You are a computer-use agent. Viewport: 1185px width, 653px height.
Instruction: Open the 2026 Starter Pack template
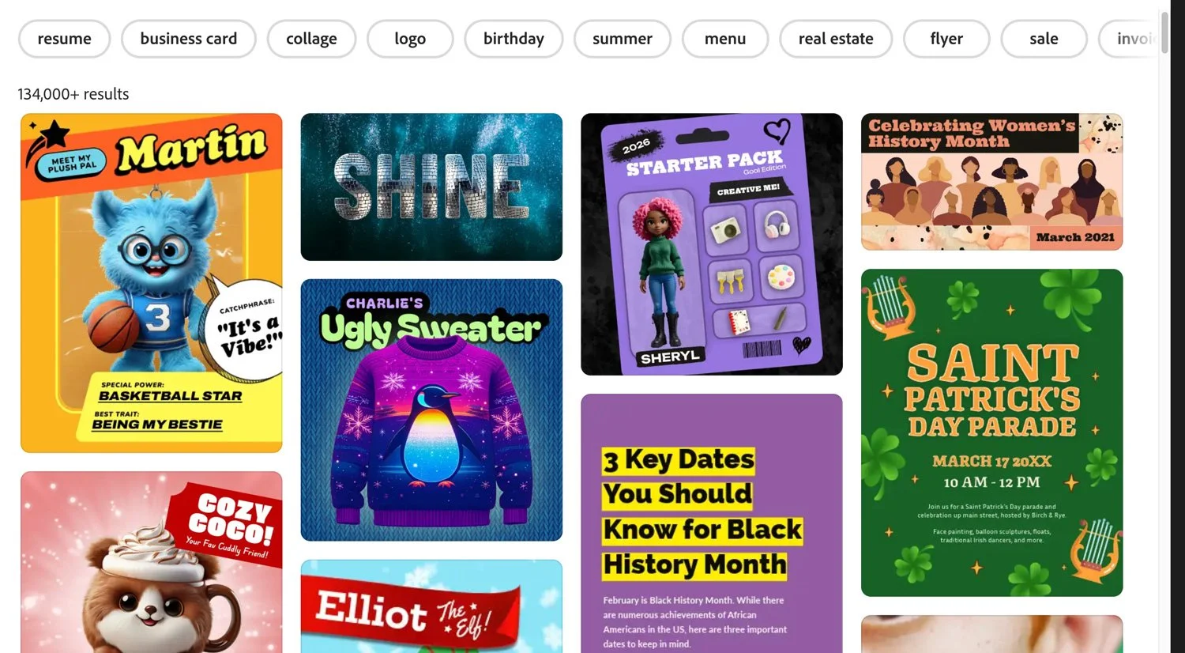712,244
